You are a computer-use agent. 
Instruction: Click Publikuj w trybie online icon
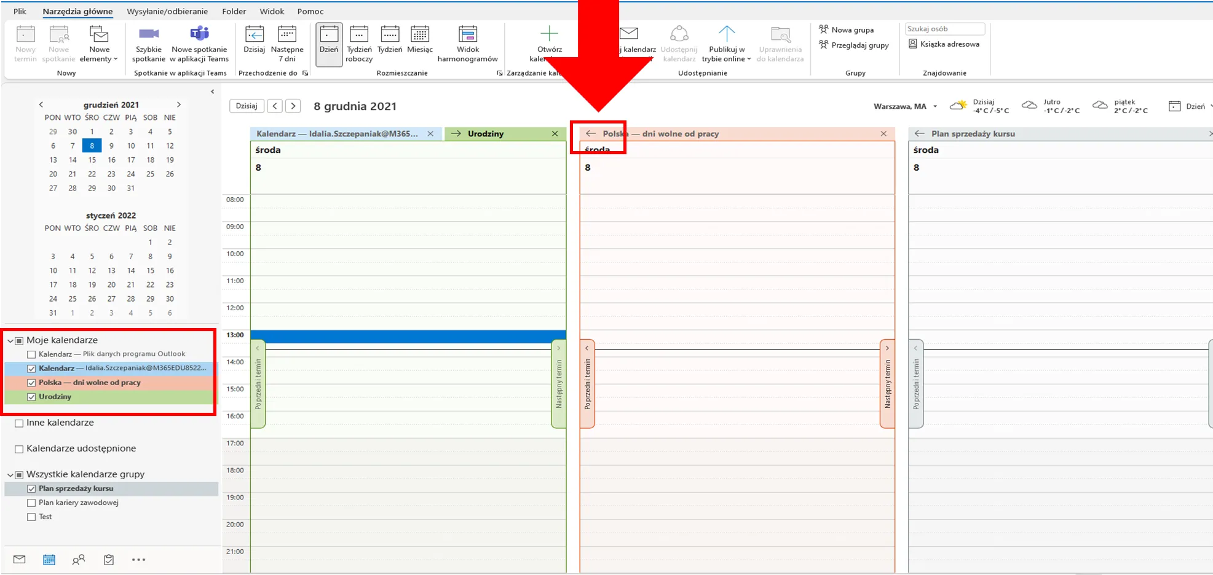click(x=726, y=34)
